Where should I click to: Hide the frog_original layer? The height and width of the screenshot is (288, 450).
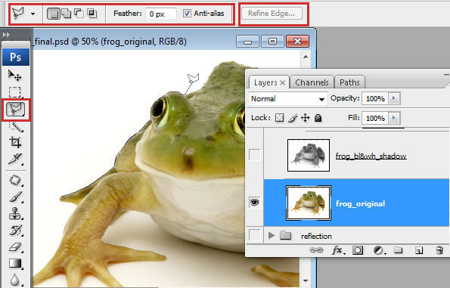coord(255,203)
